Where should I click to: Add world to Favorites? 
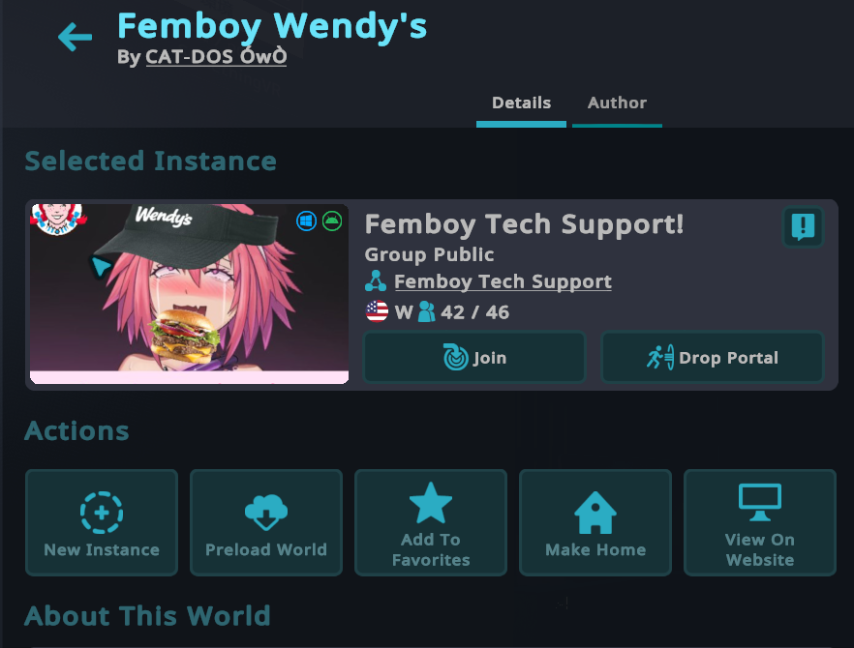click(431, 522)
